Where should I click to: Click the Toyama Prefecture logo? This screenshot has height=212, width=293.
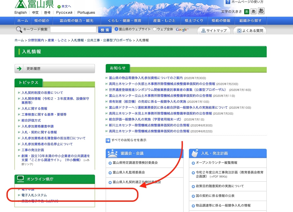click(x=34, y=4)
